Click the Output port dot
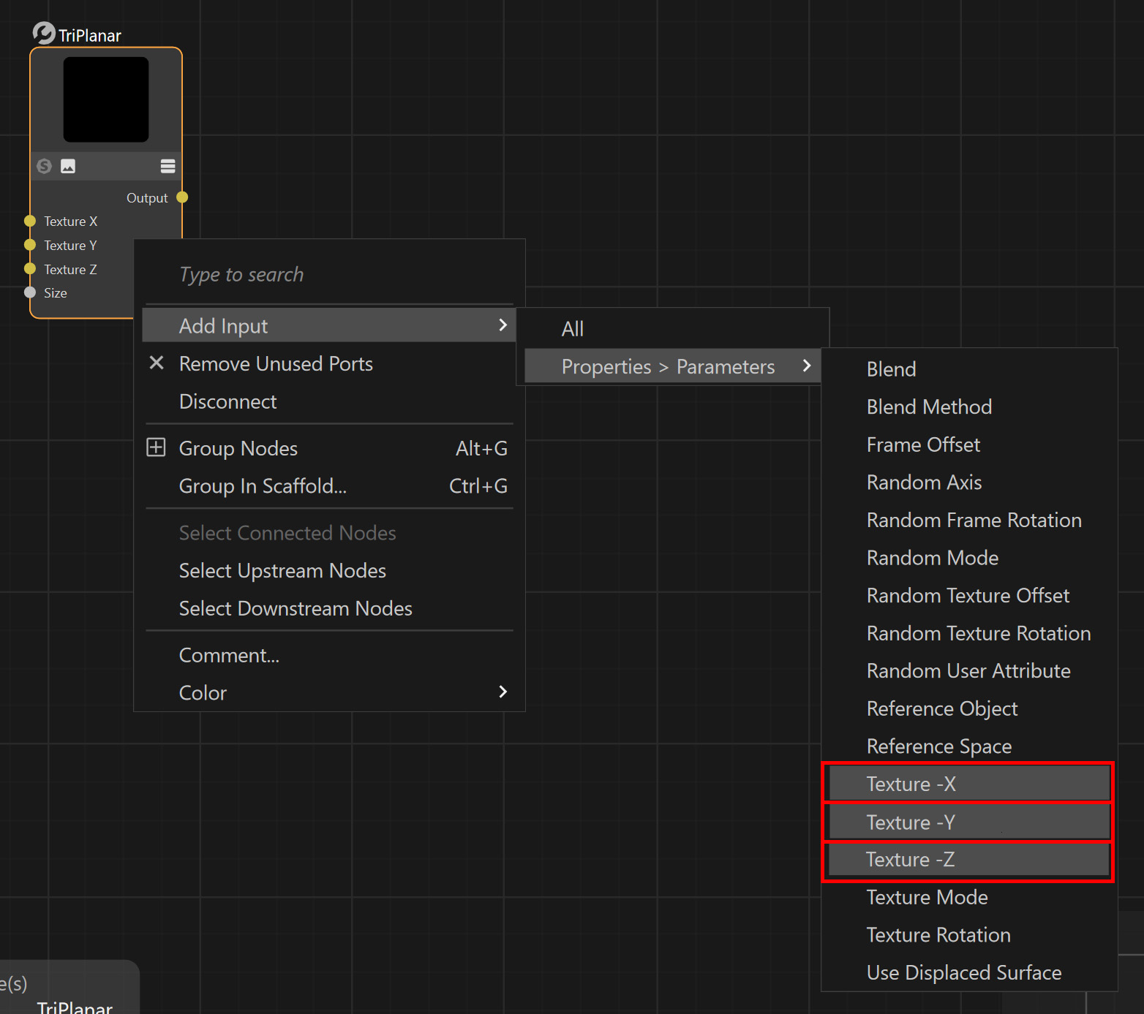Viewport: 1144px width, 1014px height. tap(182, 197)
